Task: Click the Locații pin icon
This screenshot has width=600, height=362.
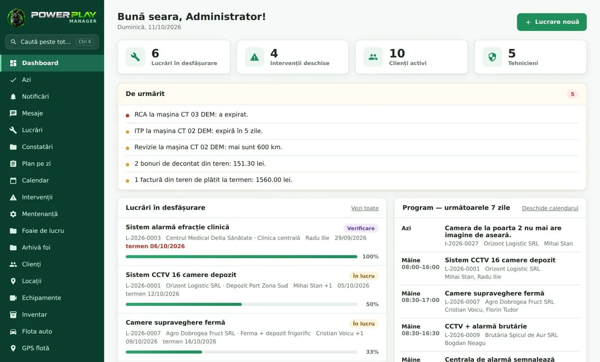Action: point(13,281)
